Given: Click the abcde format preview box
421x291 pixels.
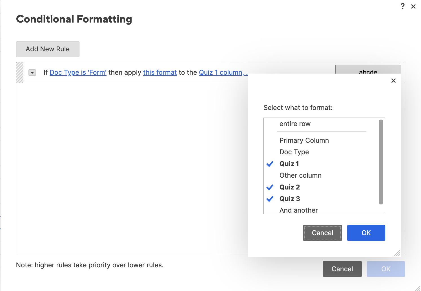Looking at the screenshot, I should pos(368,70).
